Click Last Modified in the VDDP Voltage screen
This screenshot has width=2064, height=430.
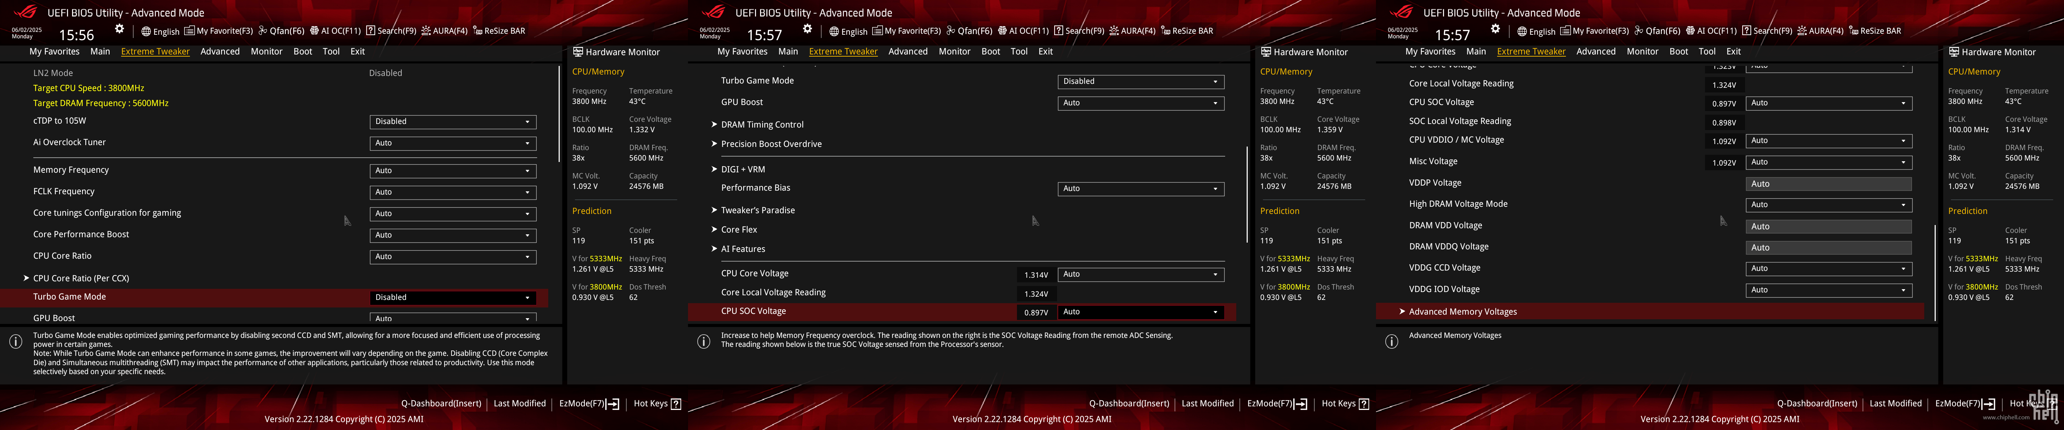tap(1896, 403)
